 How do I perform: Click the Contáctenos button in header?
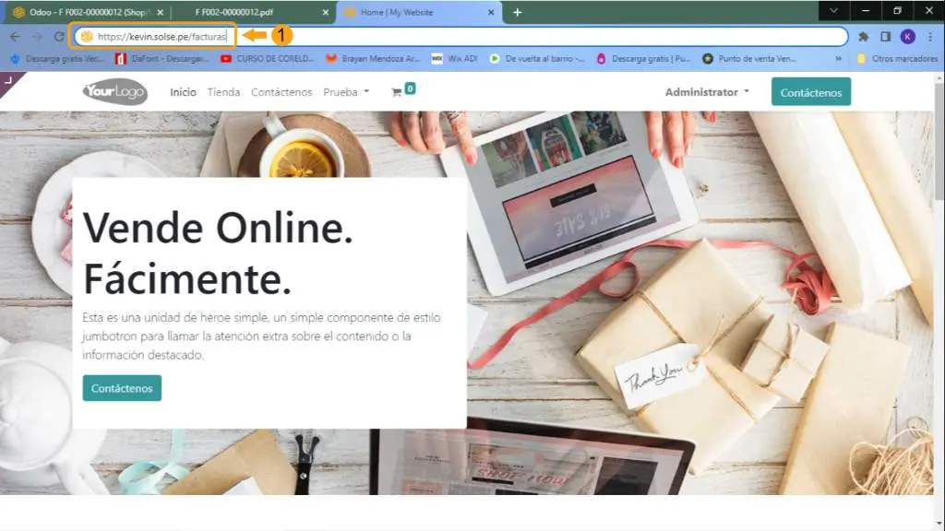click(x=810, y=92)
